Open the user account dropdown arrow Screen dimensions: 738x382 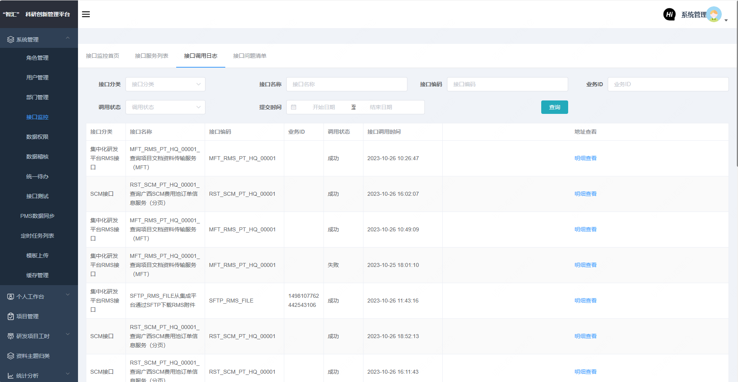coord(726,20)
